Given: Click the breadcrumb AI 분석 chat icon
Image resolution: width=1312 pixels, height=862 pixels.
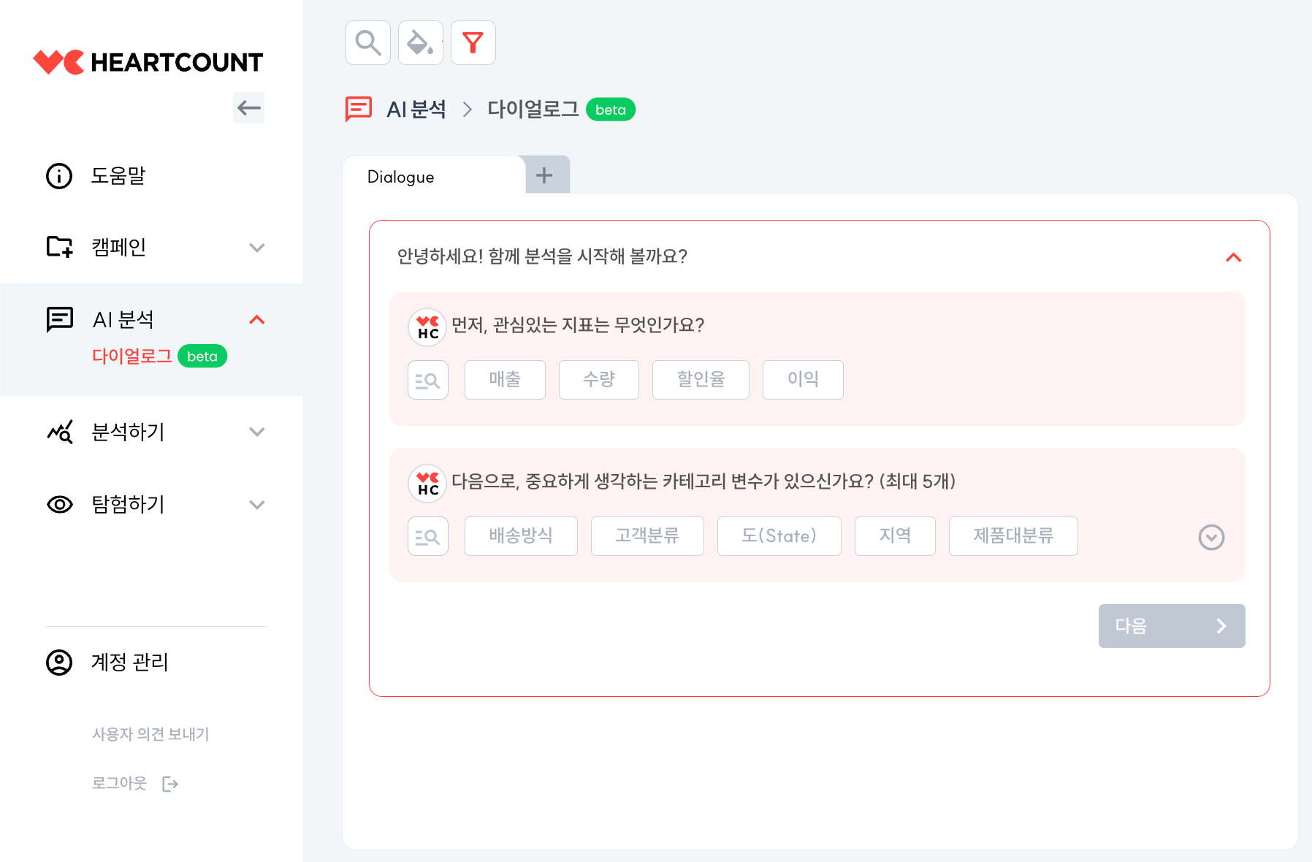Looking at the screenshot, I should point(359,110).
